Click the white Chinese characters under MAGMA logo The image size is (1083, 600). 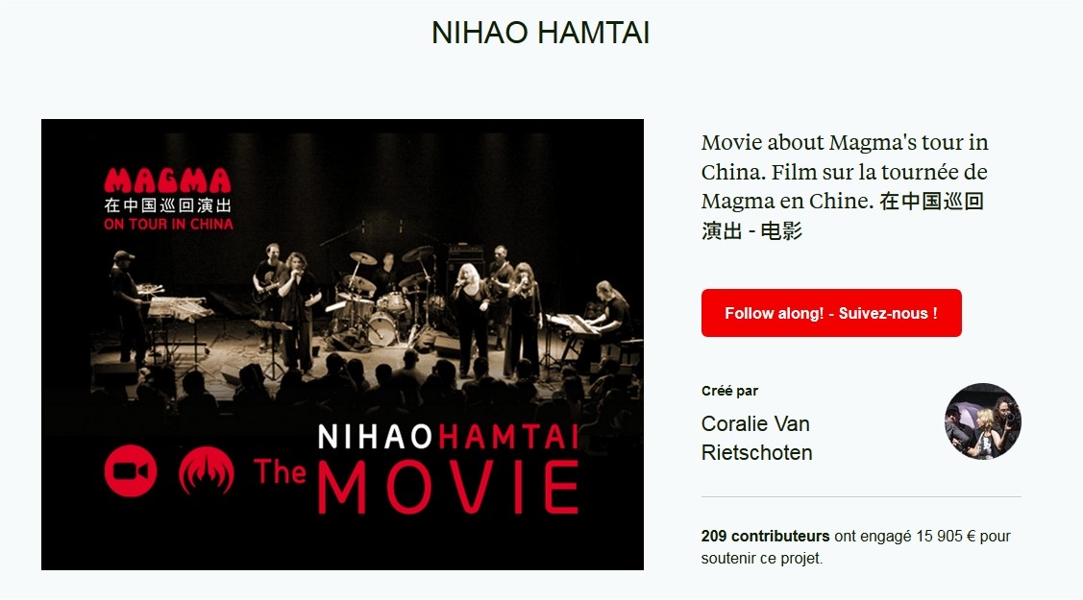coord(168,204)
